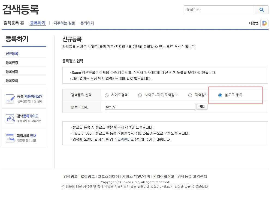Select the 사이트검색 radio button

107,95
